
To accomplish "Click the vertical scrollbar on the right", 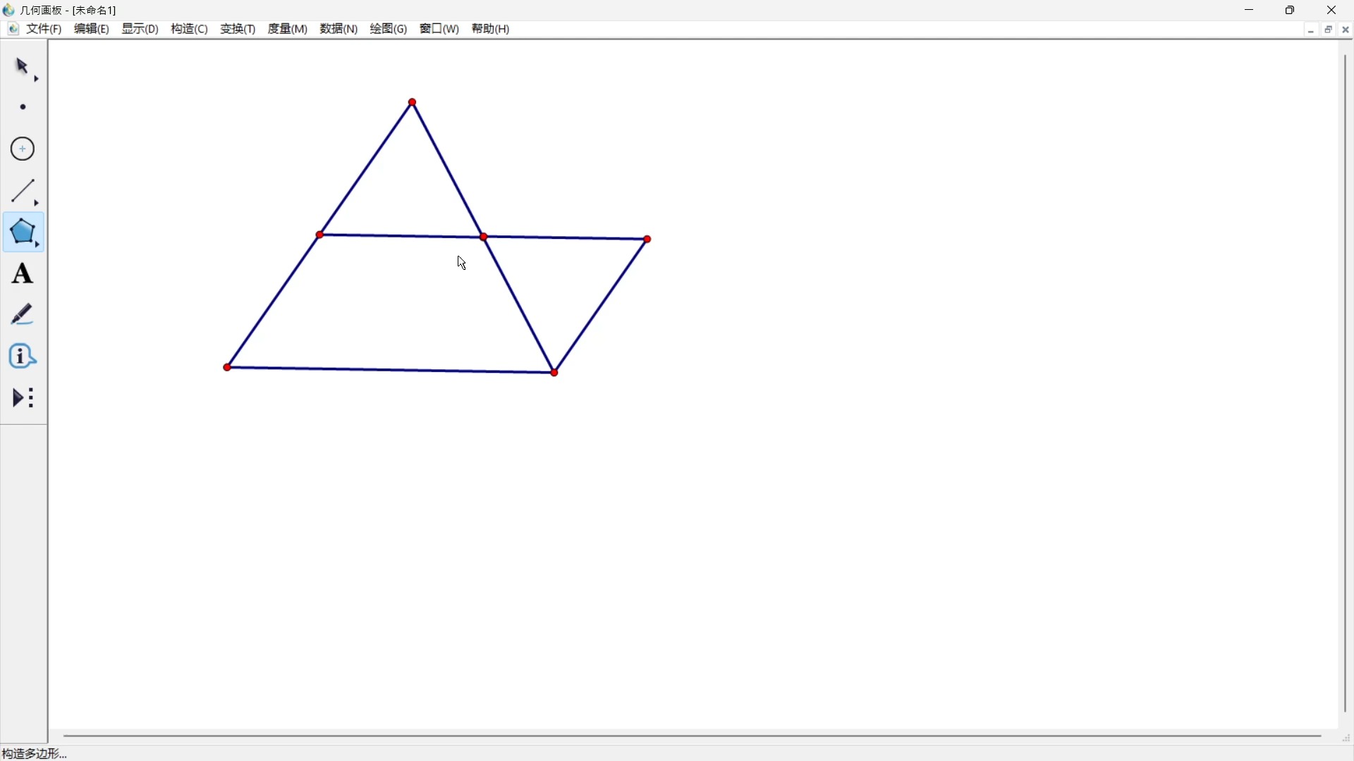I will tap(1346, 384).
